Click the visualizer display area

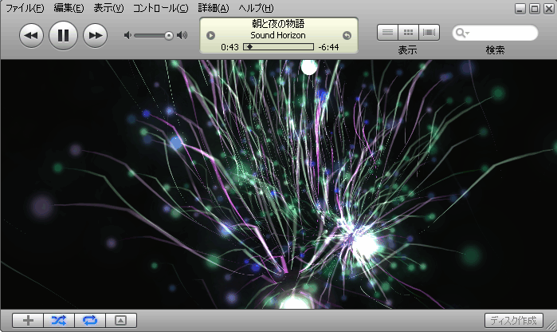point(279,184)
